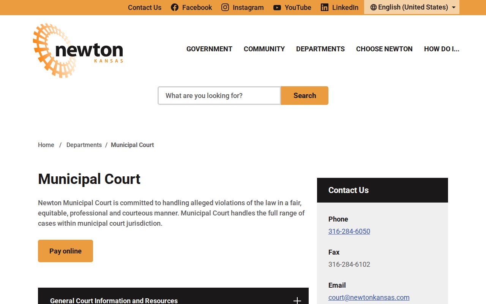Expand General Court Information and Resources section
The image size is (486, 304).
point(173,296)
